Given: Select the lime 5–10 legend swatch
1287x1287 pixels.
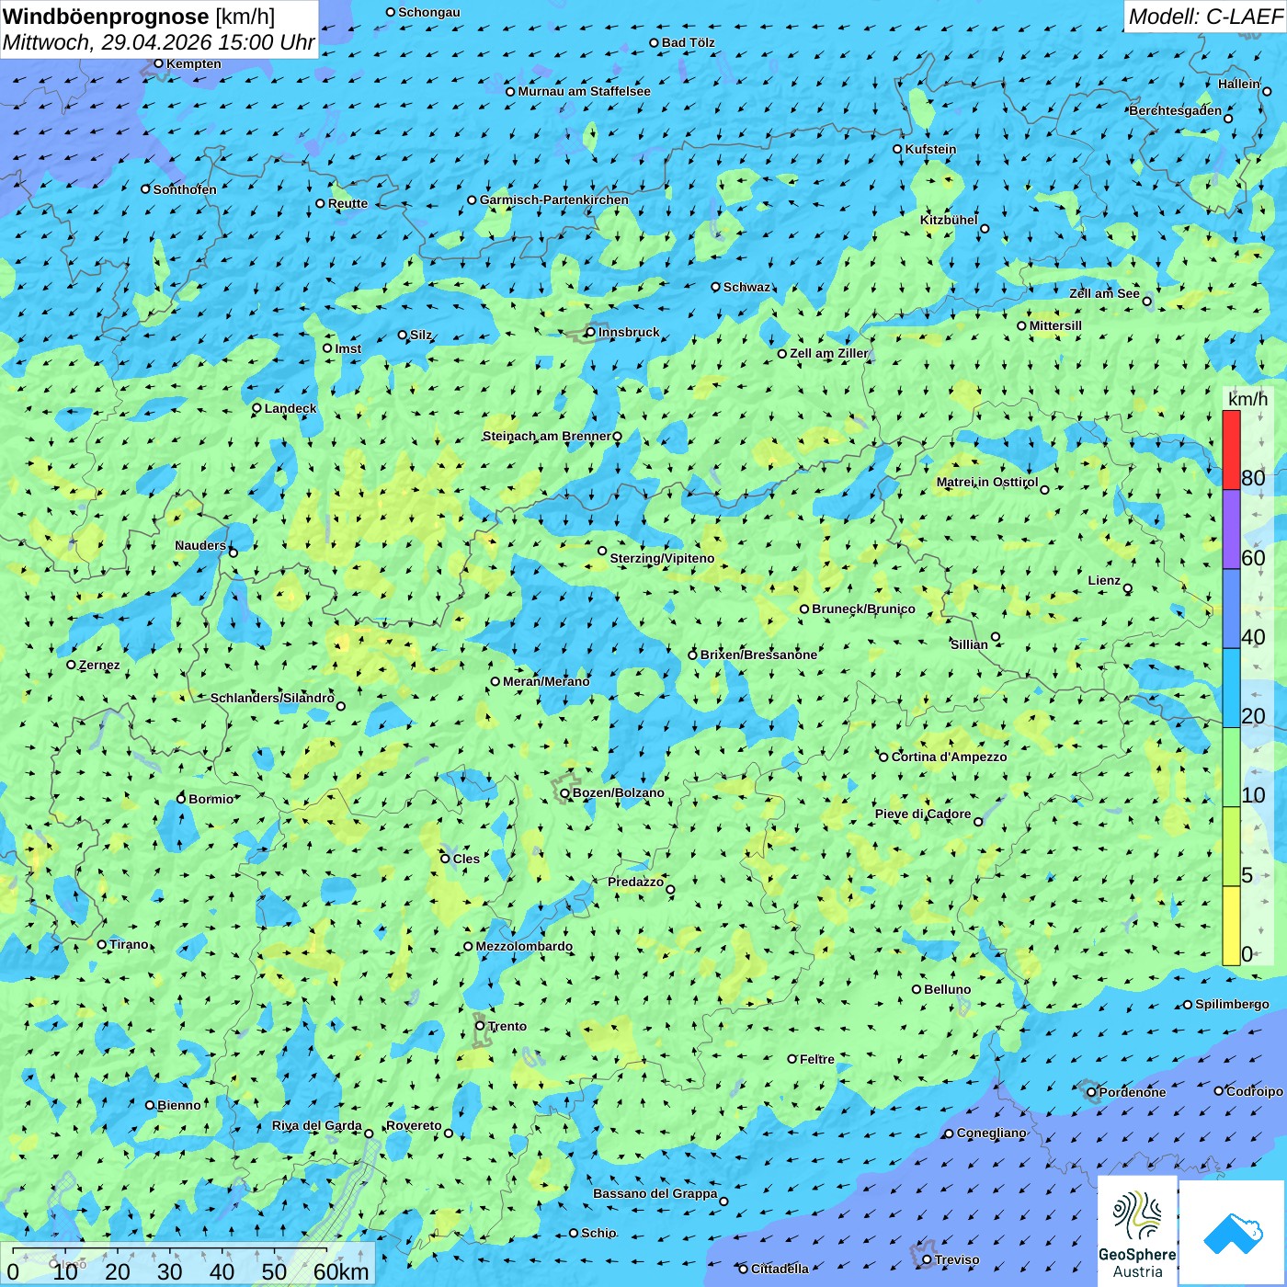Looking at the screenshot, I should pyautogui.click(x=1231, y=847).
